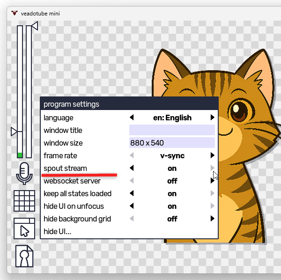Click the 'v-sync' frame rate value

pos(172,155)
